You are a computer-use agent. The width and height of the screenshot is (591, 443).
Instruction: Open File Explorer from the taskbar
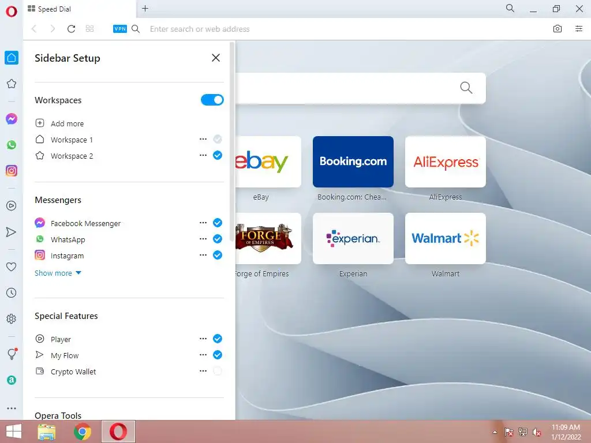47,431
